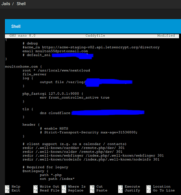Screen dimensions: 181x195
Task: Click the email moulton55@protonmail.com line
Action: click(x=55, y=51)
